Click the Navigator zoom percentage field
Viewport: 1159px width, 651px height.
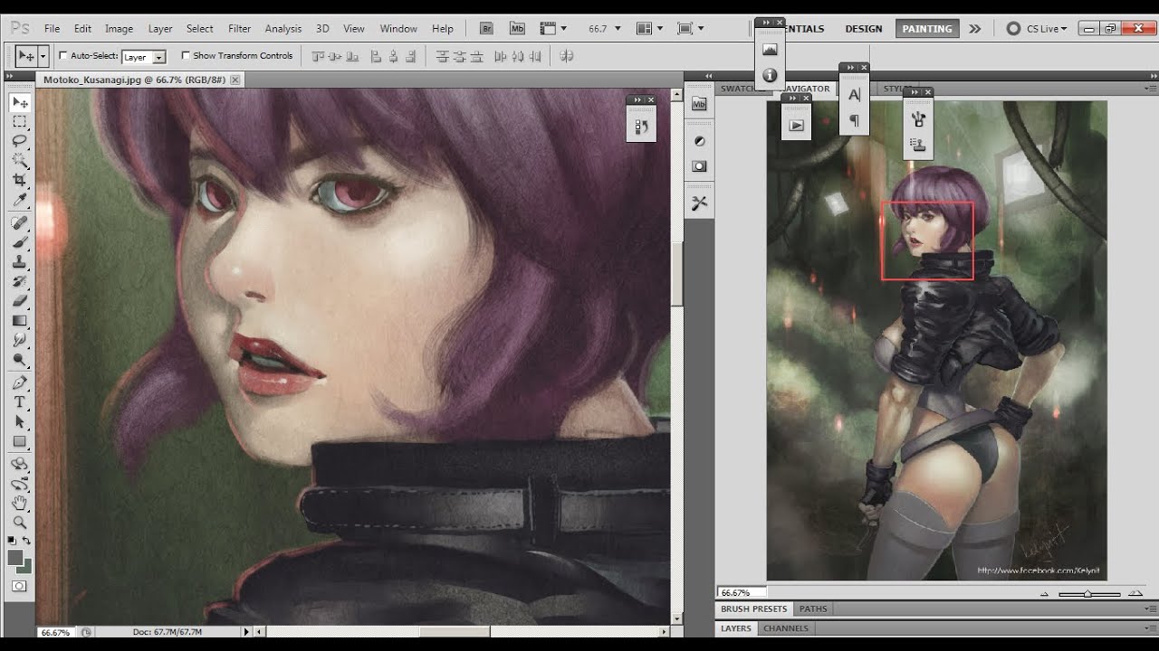(742, 593)
